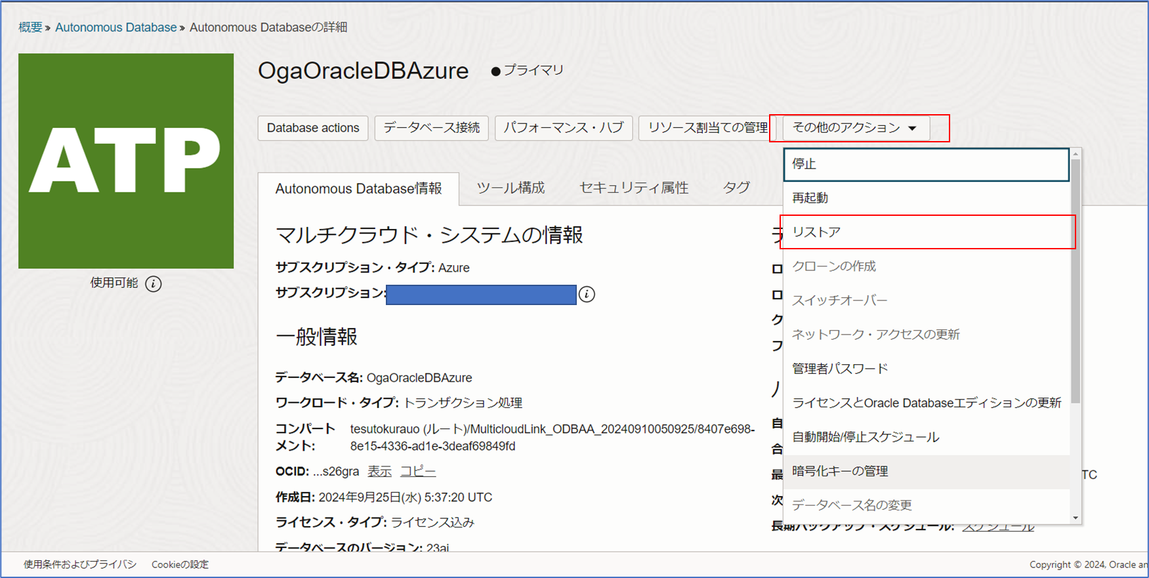Switch to ツール構成 tab
1149x578 pixels.
coord(511,188)
